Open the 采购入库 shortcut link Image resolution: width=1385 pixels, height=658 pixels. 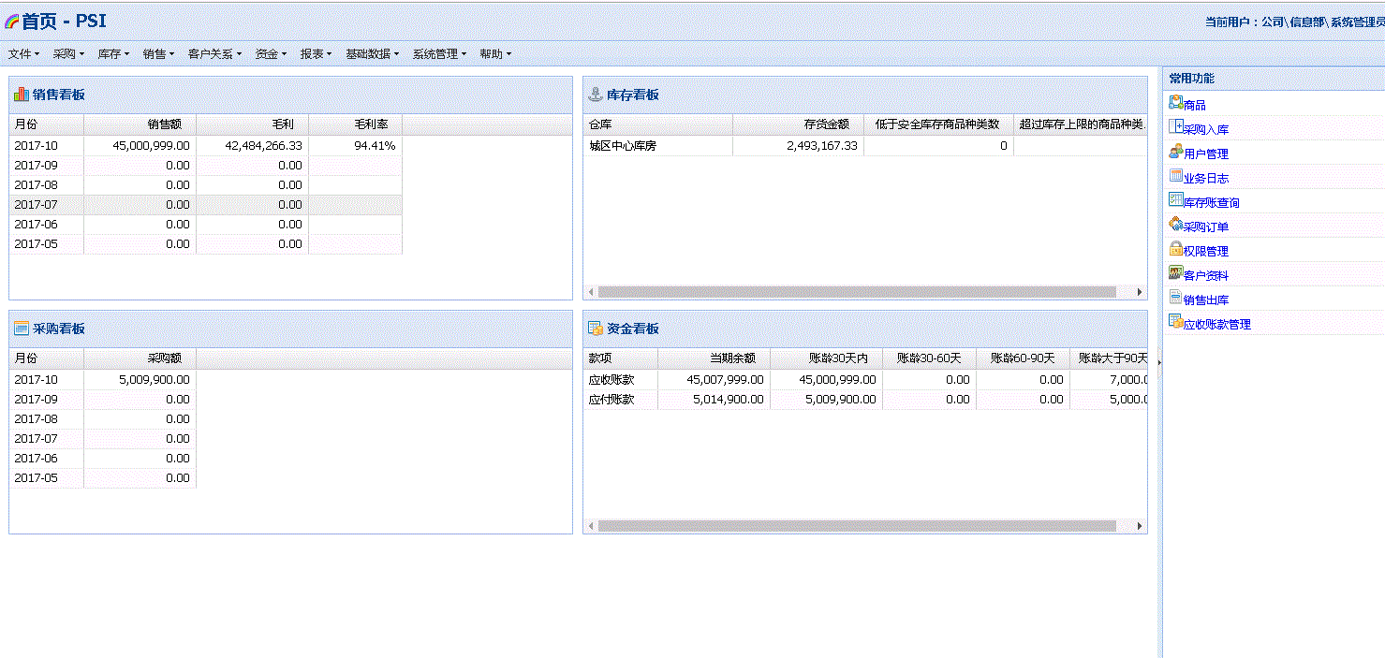[1206, 130]
